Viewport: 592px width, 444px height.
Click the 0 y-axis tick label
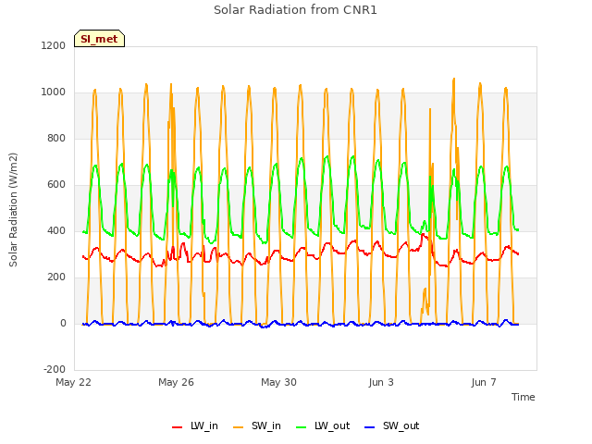(63, 323)
